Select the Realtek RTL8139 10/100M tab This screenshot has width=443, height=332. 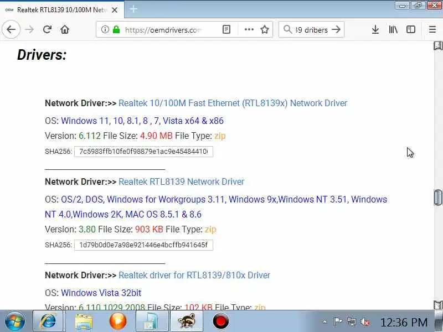[61, 10]
